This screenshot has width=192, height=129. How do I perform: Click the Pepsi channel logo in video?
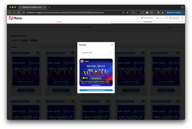coord(82,61)
